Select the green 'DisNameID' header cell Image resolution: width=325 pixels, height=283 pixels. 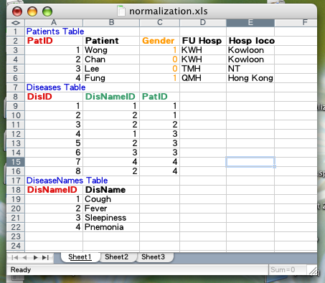(x=111, y=97)
